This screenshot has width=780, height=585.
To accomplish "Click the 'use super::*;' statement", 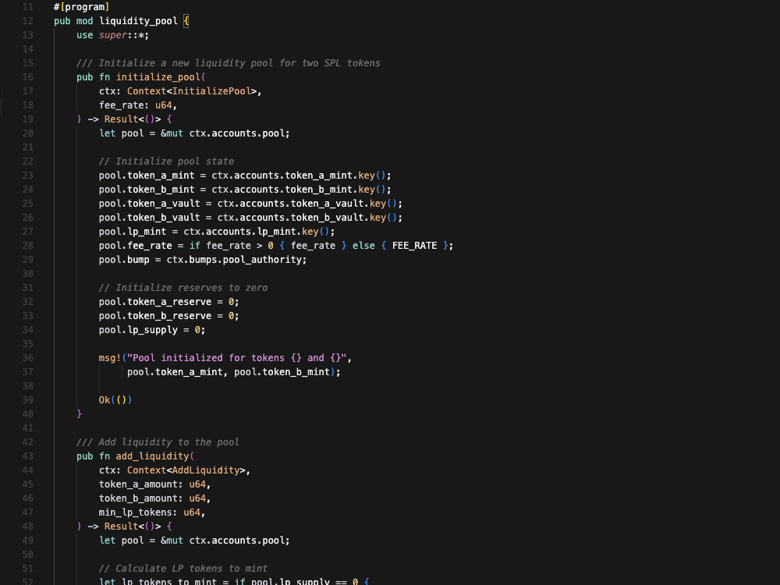I will pyautogui.click(x=112, y=35).
